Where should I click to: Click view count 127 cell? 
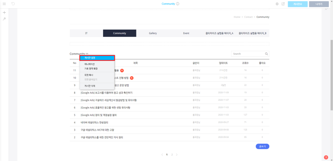click(x=245, y=115)
